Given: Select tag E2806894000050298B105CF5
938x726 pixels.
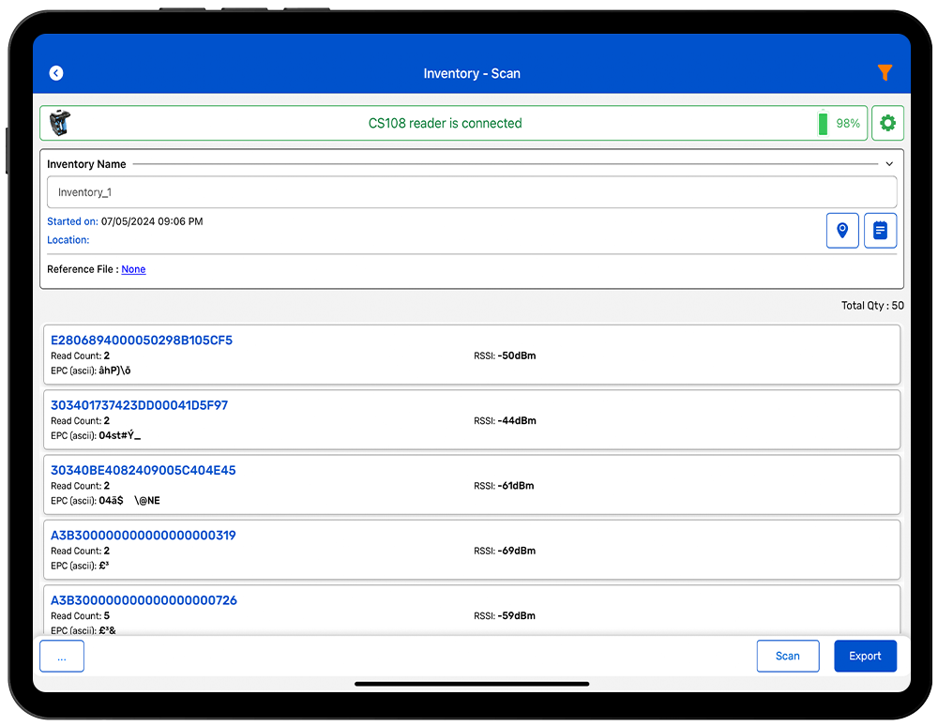Looking at the screenshot, I should point(142,340).
